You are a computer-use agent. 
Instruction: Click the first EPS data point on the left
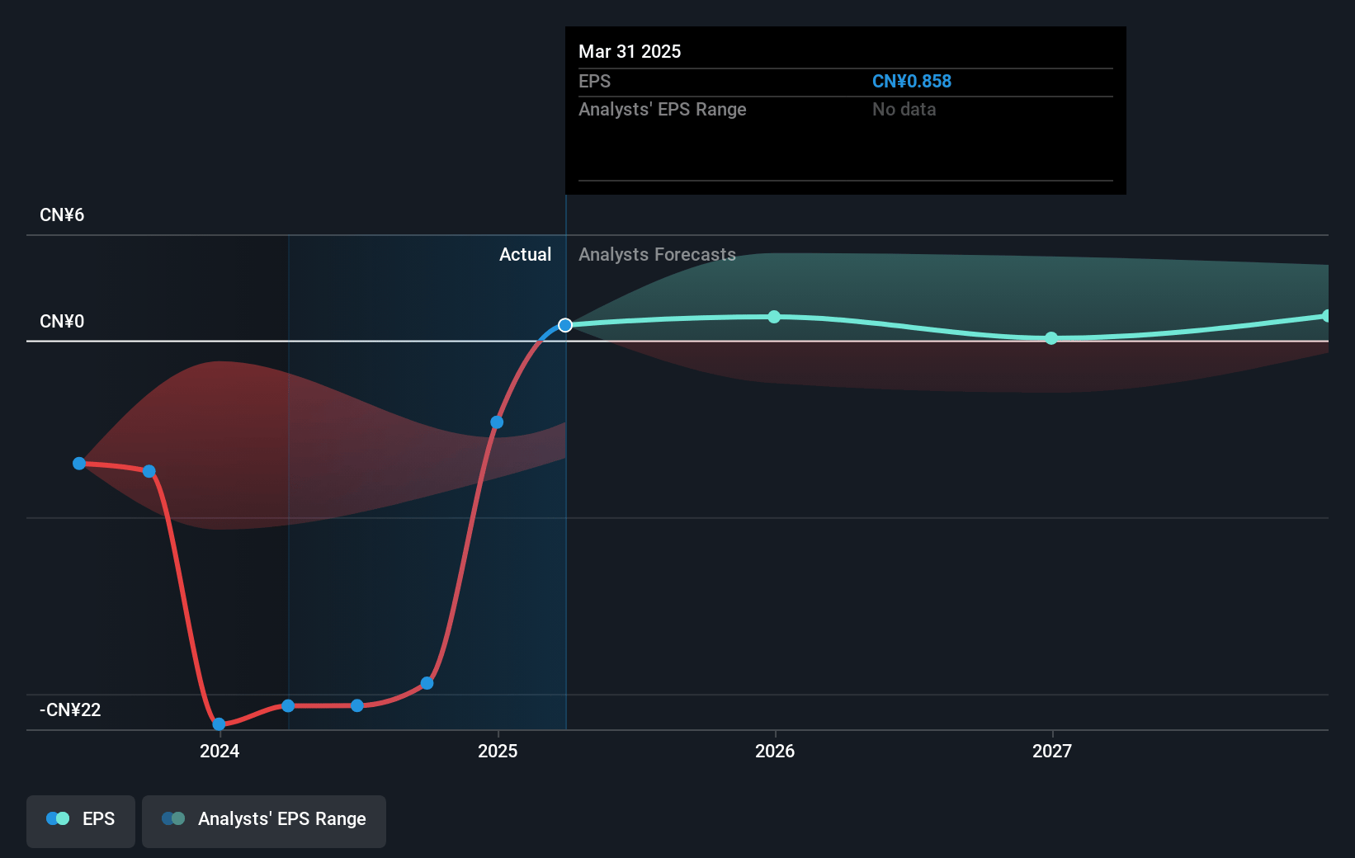pyautogui.click(x=79, y=464)
